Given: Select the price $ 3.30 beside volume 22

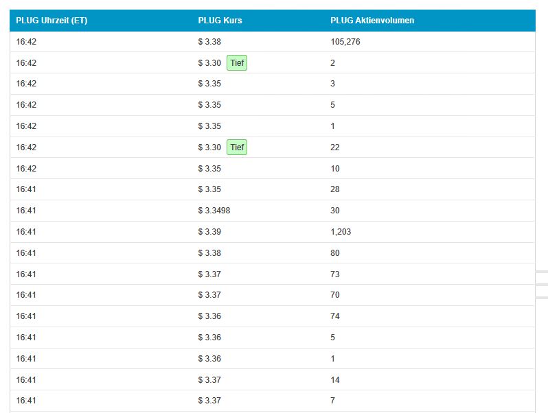Looking at the screenshot, I should (x=209, y=147).
